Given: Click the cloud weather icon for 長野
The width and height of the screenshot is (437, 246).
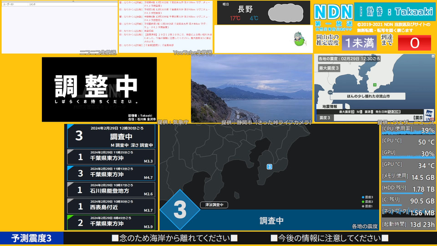Looking at the screenshot, I should click(286, 13).
